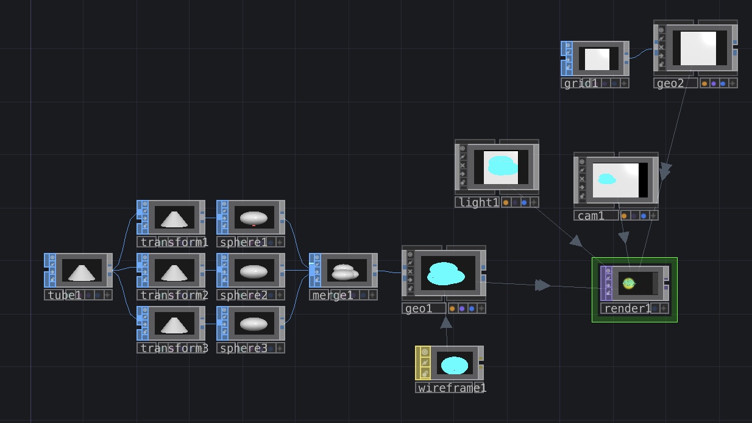The width and height of the screenshot is (752, 423).
Task: Click the grid1 viewer preview
Action: 597,59
